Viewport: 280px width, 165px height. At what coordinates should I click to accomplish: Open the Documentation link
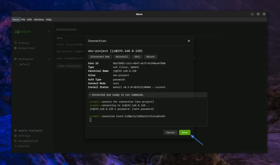click(28, 141)
